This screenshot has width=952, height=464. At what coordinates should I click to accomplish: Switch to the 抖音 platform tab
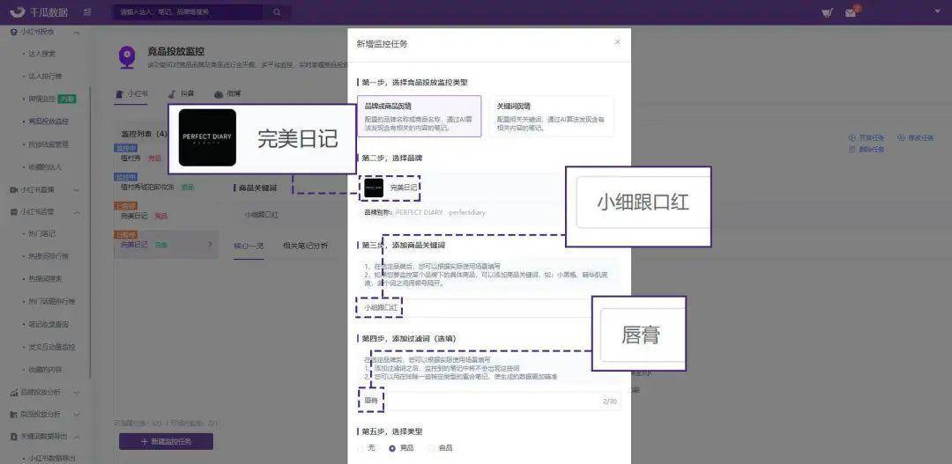[182, 94]
